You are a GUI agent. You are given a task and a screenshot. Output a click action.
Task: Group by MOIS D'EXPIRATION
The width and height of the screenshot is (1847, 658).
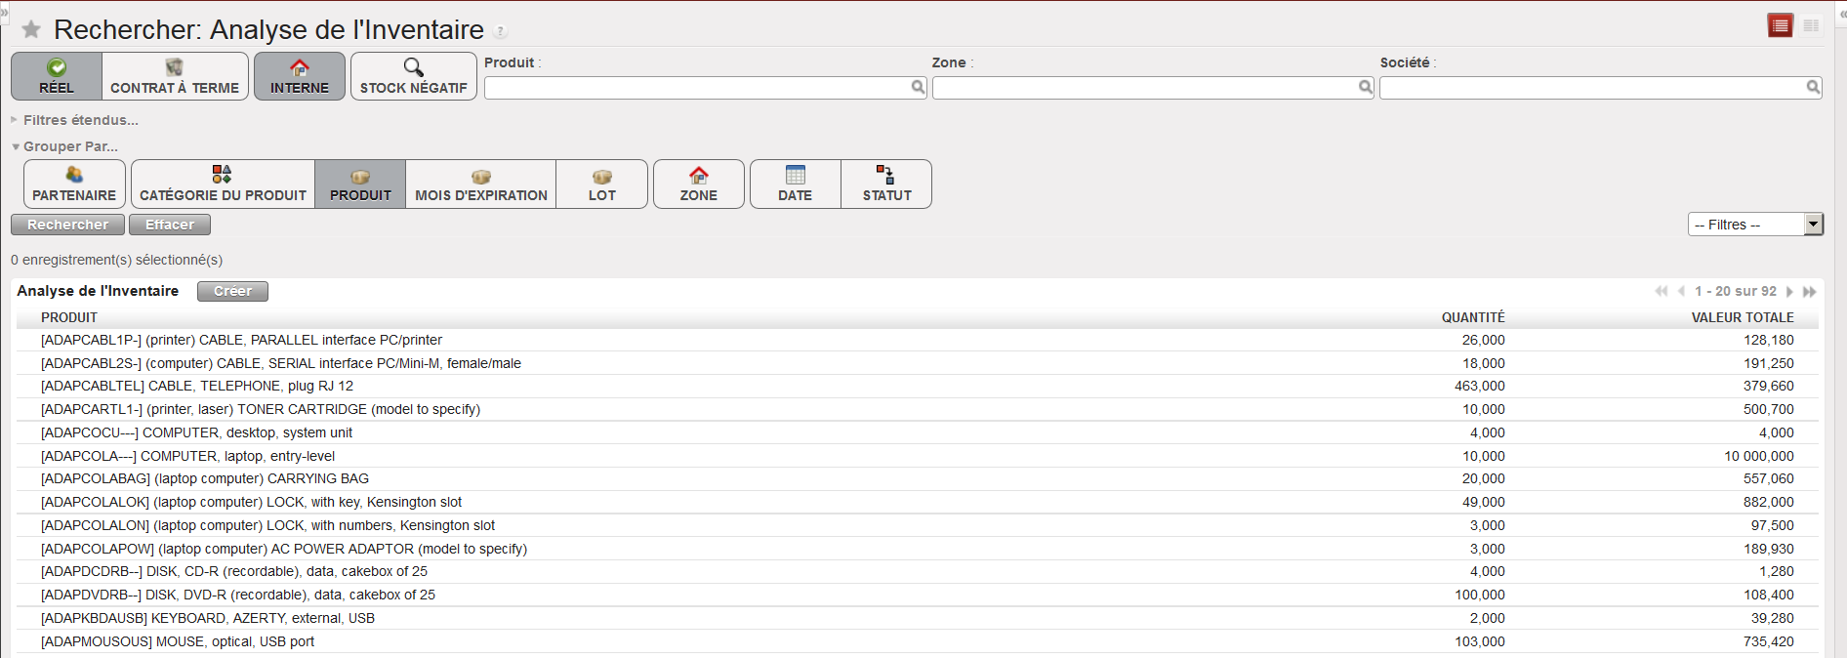coord(481,184)
